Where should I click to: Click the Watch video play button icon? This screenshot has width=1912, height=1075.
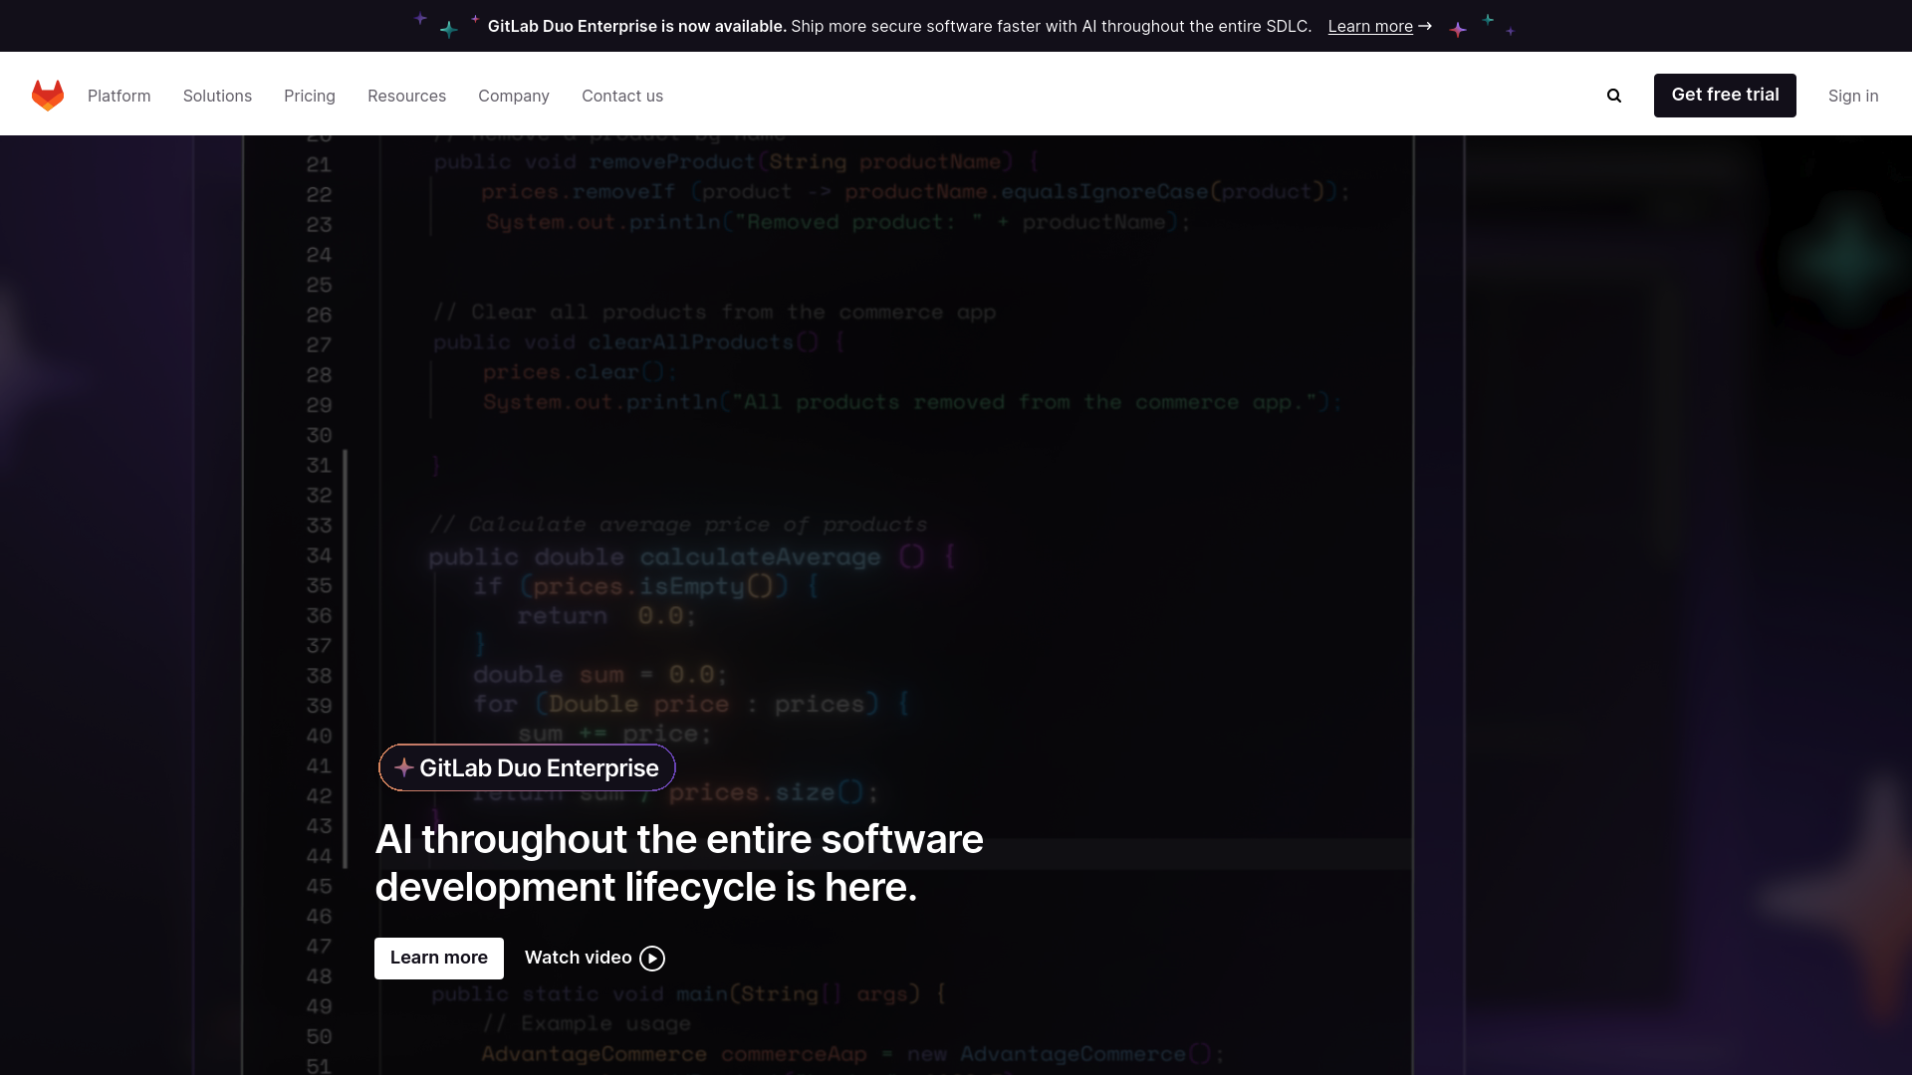(651, 959)
